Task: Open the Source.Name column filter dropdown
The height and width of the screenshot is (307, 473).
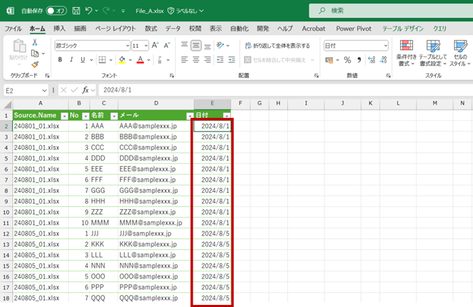Action: click(x=64, y=115)
